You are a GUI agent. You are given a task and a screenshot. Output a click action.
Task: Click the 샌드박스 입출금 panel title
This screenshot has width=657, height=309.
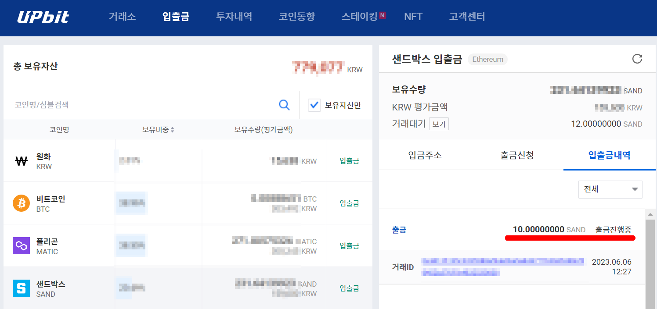(427, 59)
